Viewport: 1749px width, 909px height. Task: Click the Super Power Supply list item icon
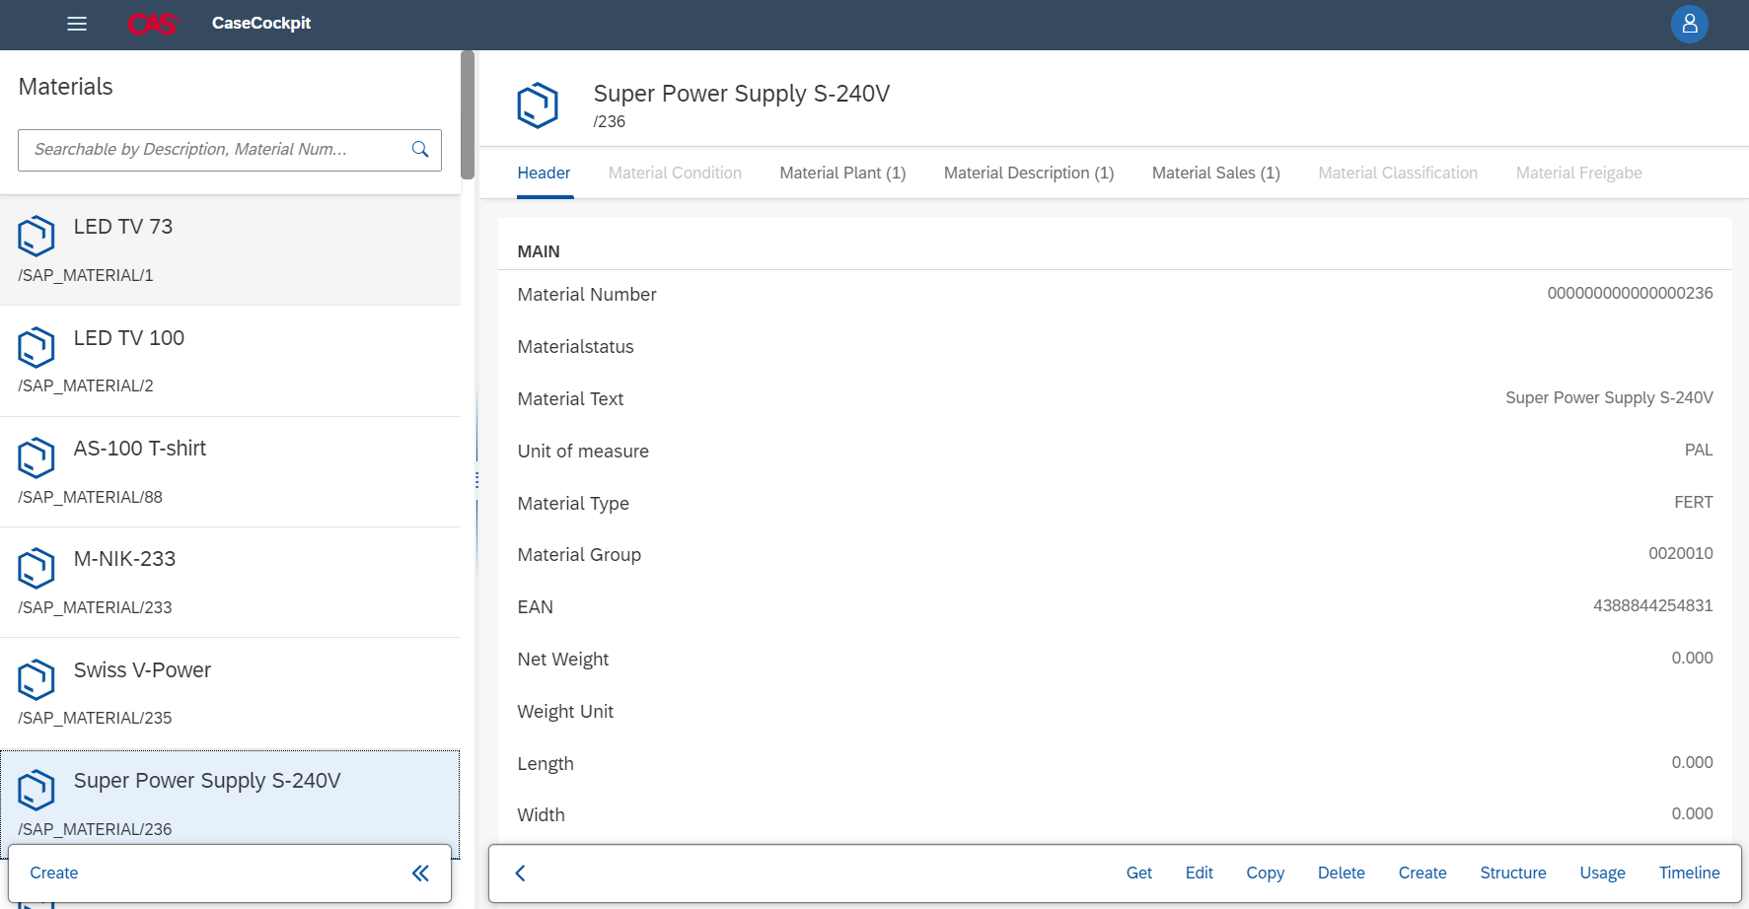point(36,790)
